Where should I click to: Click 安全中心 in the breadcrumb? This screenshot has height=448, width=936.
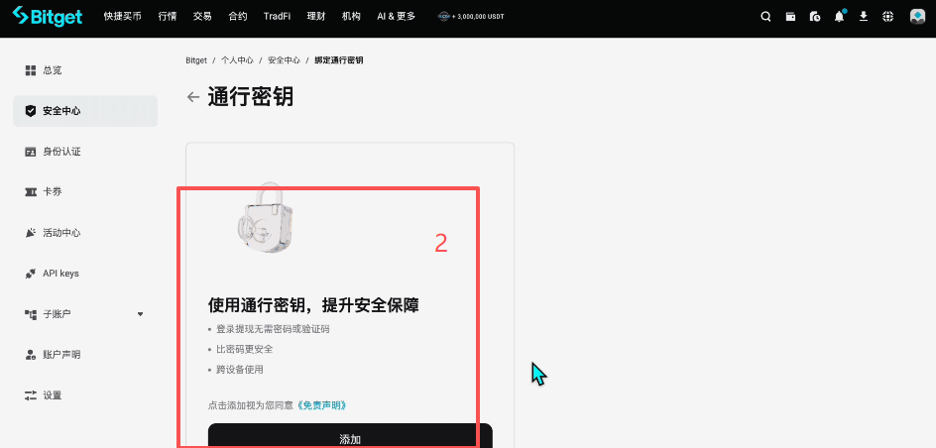284,60
